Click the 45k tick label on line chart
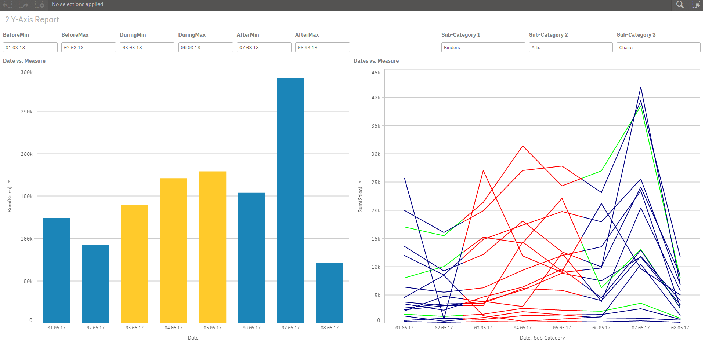705x345 pixels. 376,73
